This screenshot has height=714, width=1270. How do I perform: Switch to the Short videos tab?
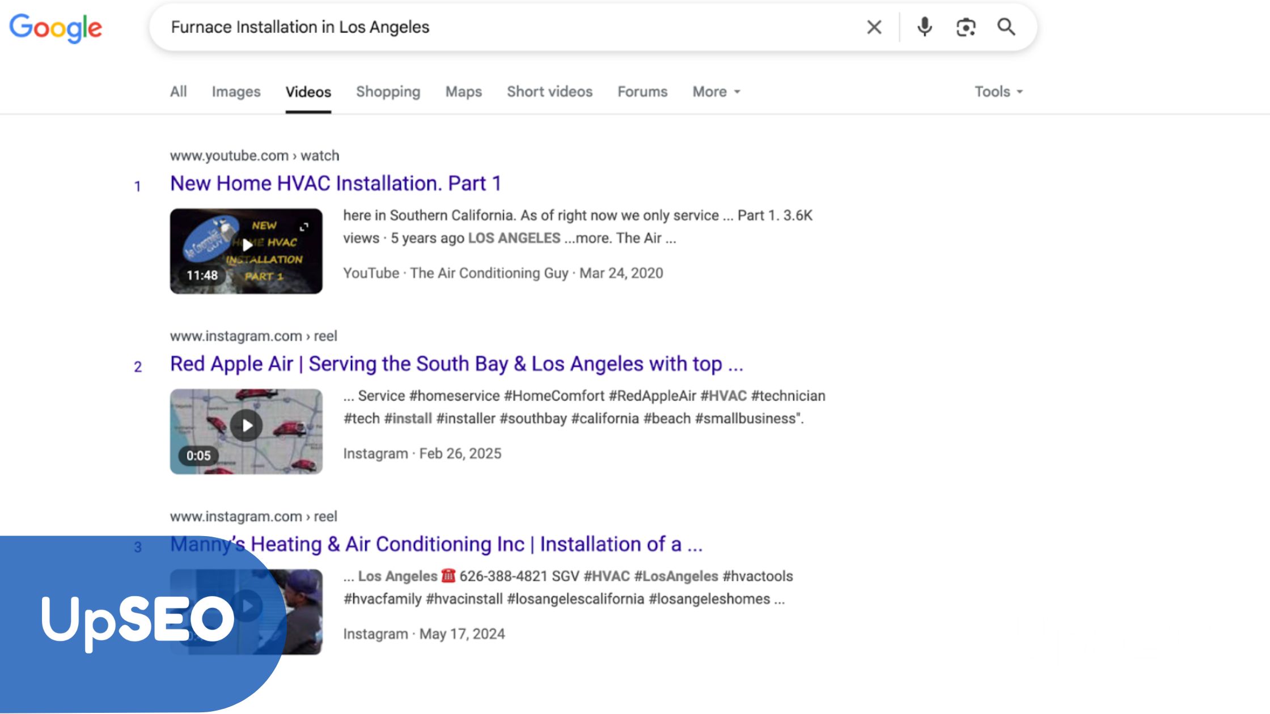click(x=550, y=92)
